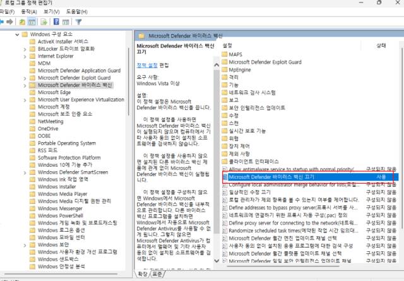The image size is (404, 281).
Task: Select Windows PowerShell in the tree
Action: (61, 216)
